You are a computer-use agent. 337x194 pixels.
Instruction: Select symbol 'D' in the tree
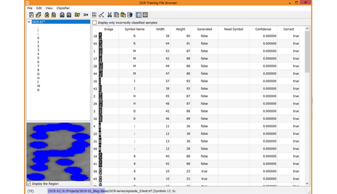click(38, 74)
